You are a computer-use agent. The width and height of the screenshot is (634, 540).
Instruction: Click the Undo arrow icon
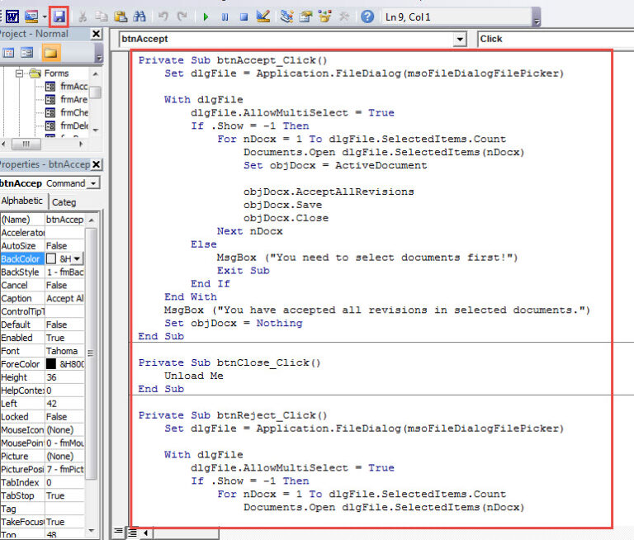pos(163,17)
